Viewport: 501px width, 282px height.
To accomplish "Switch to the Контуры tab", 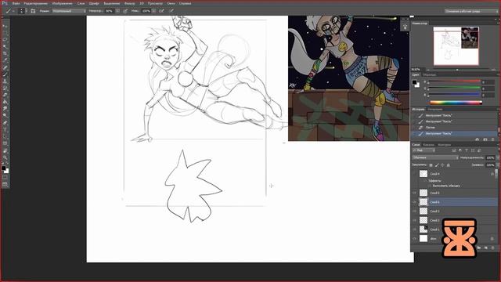I will (x=444, y=144).
